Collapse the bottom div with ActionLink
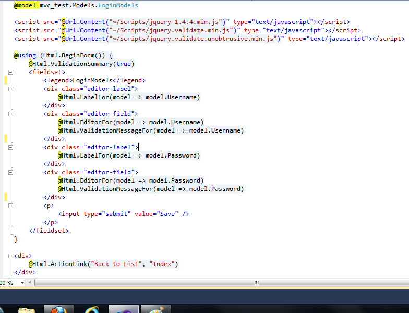Image resolution: width=409 pixels, height=313 pixels. (10, 256)
